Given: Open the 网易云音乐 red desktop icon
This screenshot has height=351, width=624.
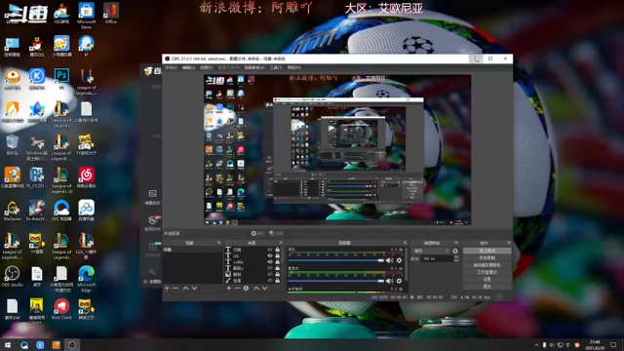Looking at the screenshot, I should coord(87,177).
